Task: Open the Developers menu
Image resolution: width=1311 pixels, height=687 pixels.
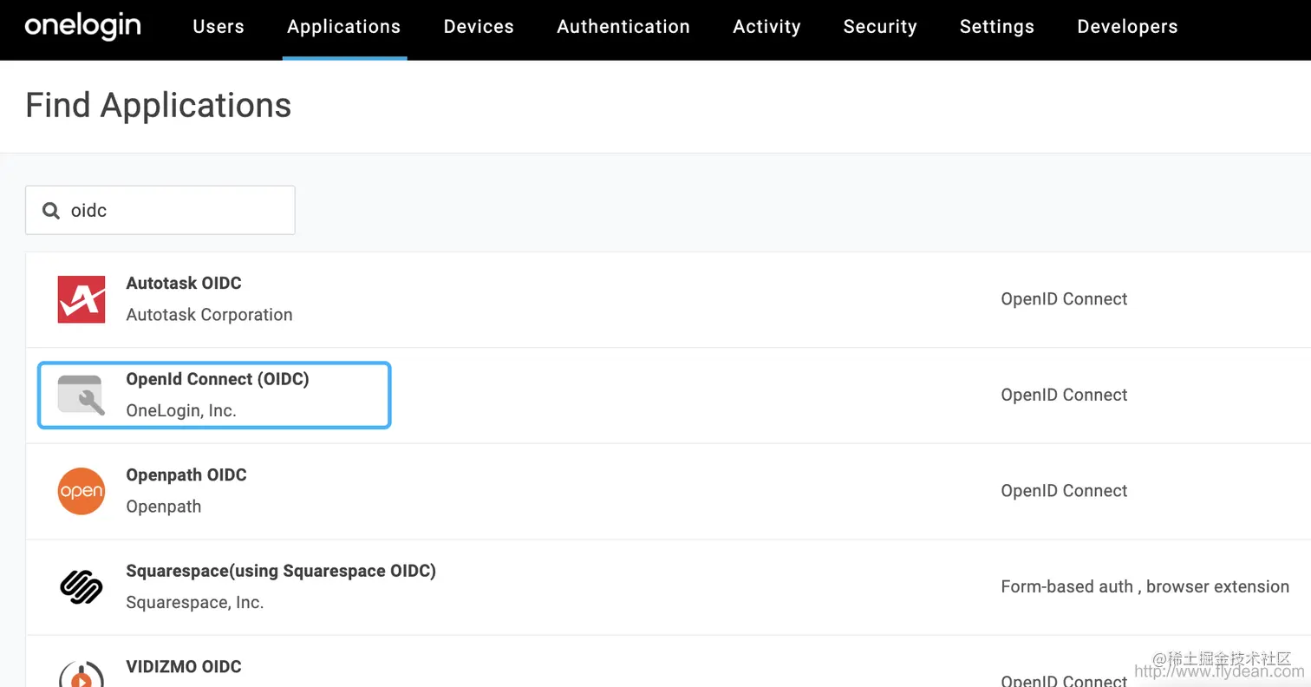Action: coord(1127,27)
